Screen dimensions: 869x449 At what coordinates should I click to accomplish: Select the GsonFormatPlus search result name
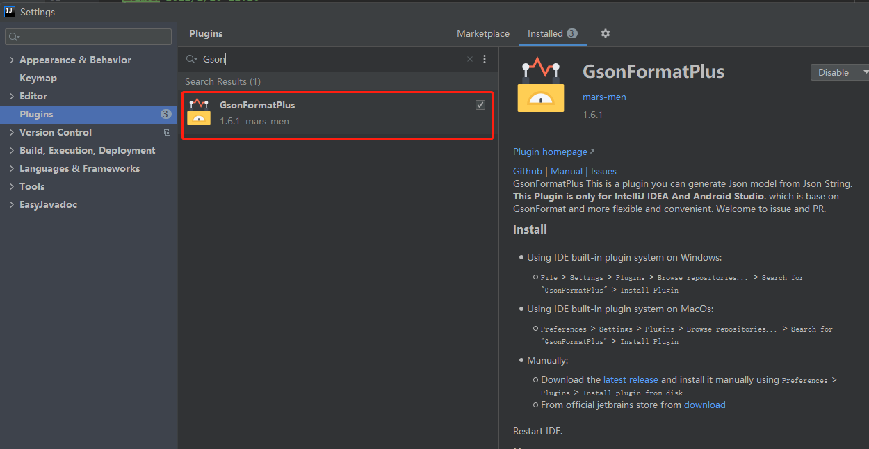tap(257, 105)
